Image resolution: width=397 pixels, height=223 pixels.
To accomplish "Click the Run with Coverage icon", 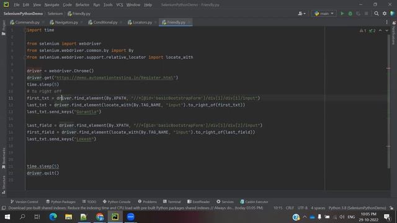I will click(x=359, y=14).
